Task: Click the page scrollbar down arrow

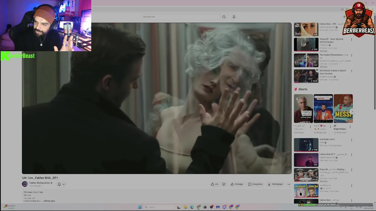Action: 375,203
